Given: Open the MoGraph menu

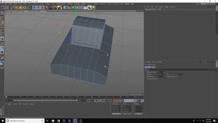Looking at the screenshot, I should 69,4.
